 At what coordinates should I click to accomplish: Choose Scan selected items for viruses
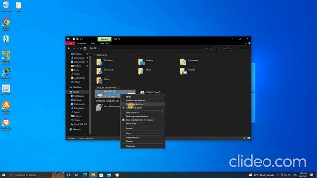pyautogui.click(x=143, y=120)
